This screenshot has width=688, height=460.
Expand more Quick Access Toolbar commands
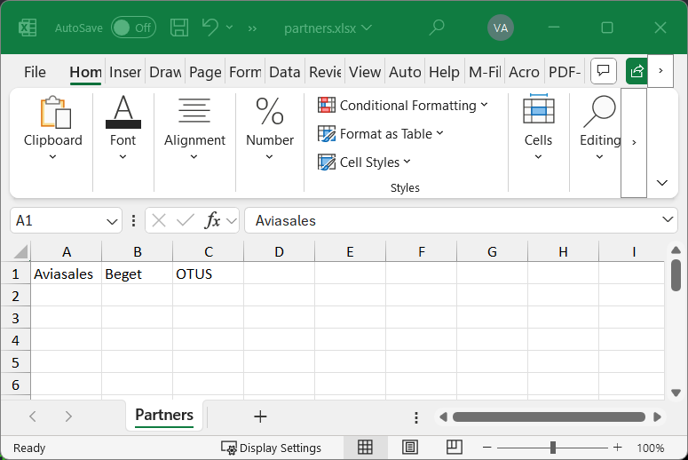click(x=252, y=28)
